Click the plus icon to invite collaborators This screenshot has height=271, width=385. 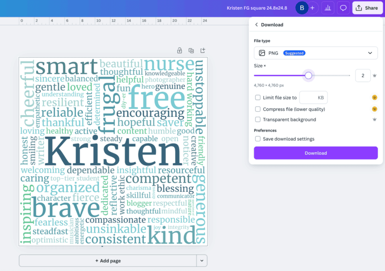point(313,8)
